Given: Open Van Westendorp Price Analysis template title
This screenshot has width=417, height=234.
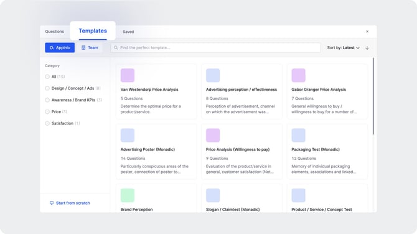Looking at the screenshot, I should (149, 90).
